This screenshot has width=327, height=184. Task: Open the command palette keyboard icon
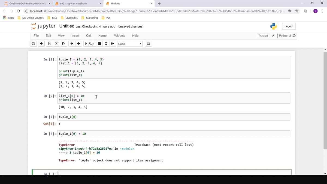coord(149,44)
